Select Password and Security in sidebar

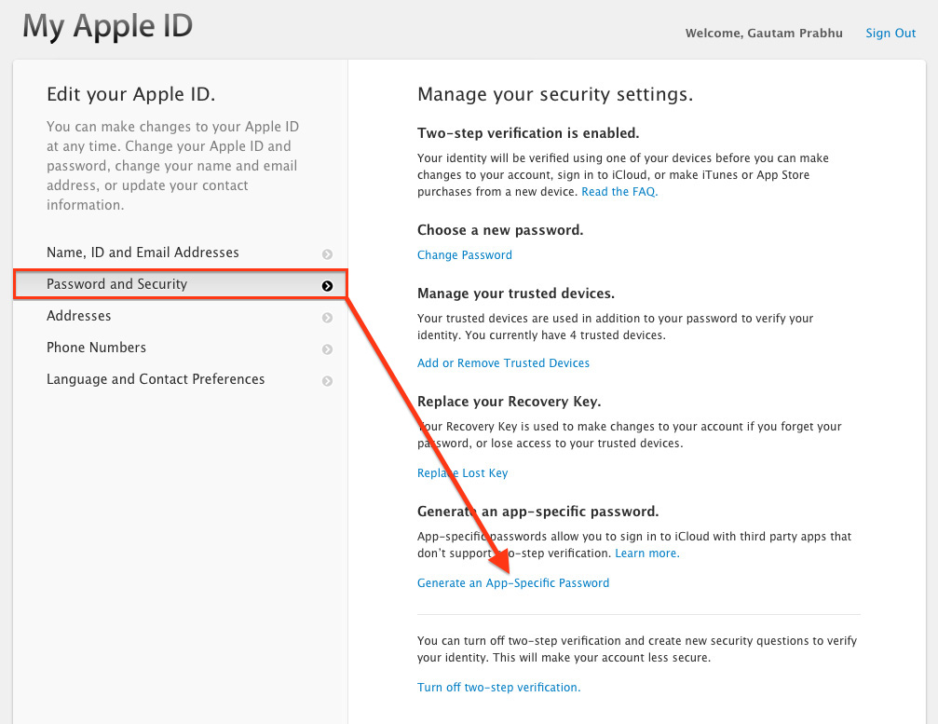116,284
